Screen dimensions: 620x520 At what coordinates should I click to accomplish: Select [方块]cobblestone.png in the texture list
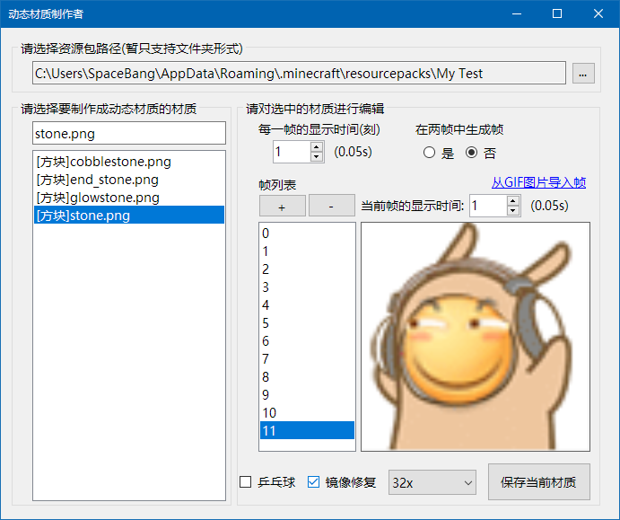click(129, 162)
